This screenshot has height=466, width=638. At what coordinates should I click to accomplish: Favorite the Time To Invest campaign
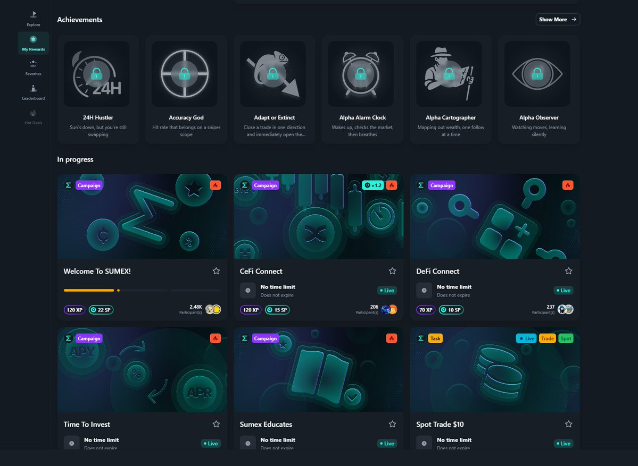216,424
